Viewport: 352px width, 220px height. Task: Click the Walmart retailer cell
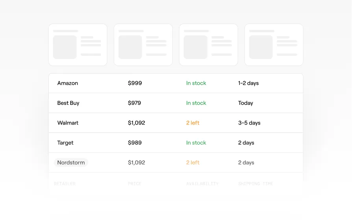tap(68, 123)
